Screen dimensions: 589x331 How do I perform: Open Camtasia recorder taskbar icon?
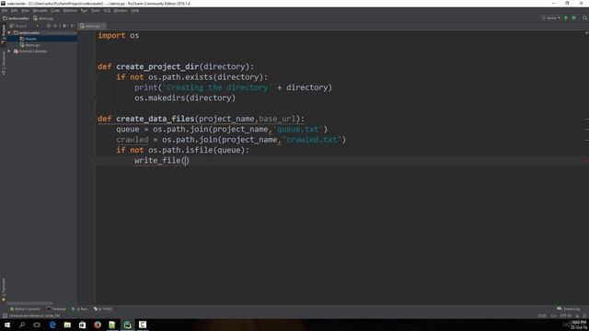click(x=143, y=325)
